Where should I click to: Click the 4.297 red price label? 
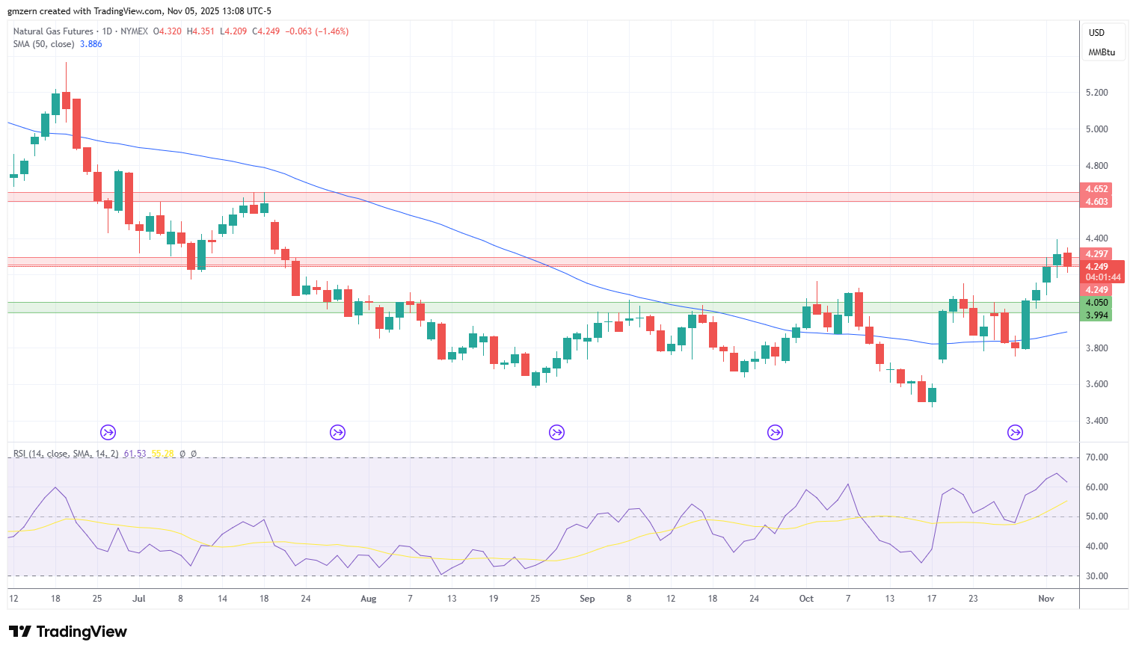pos(1096,254)
